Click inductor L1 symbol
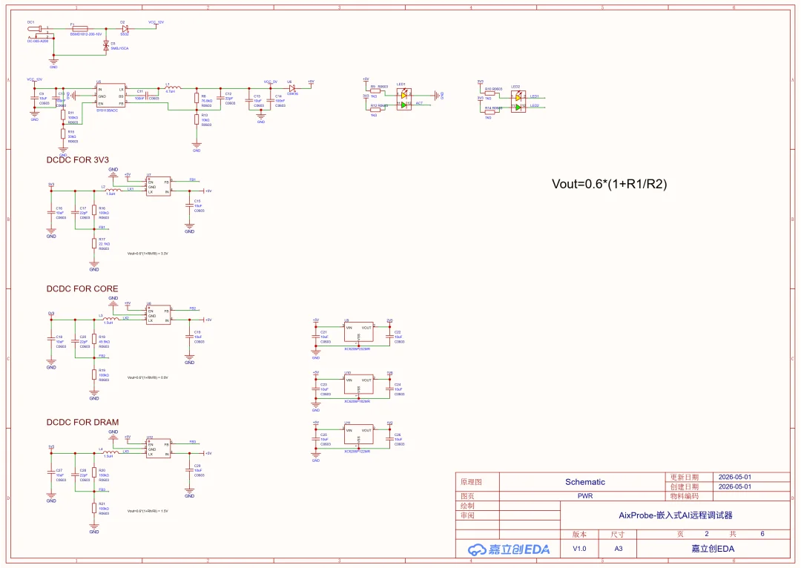 tap(173, 87)
